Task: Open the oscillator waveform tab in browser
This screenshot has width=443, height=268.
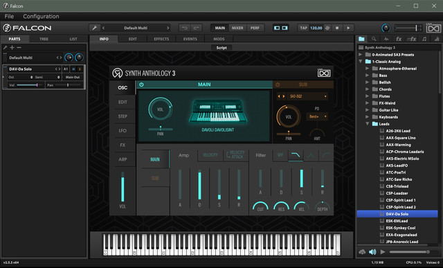Action: (386, 39)
